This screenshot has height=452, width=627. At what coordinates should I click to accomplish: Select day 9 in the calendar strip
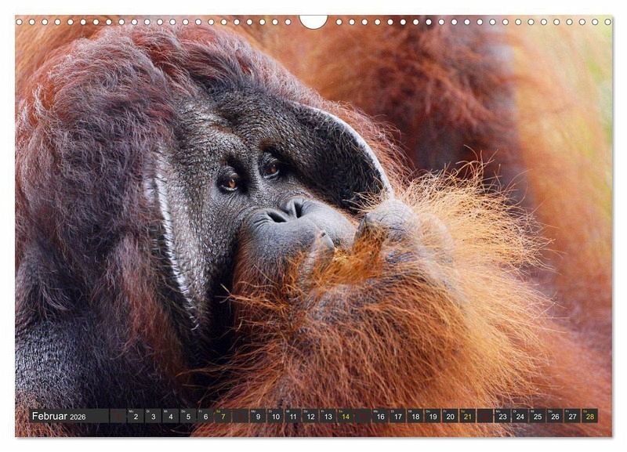258,416
